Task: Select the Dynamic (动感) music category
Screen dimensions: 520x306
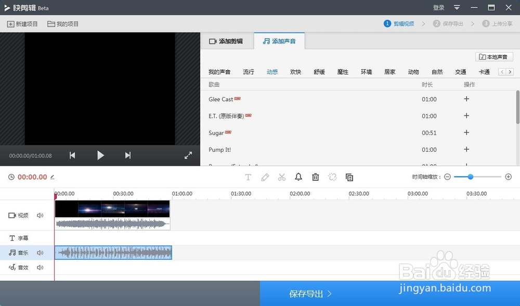Action: tap(272, 72)
